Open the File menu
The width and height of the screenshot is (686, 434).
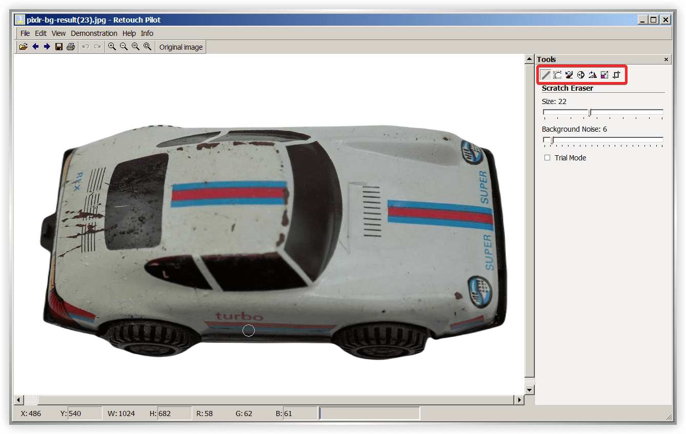[25, 33]
